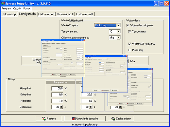
Task: Click the Sensors Setup Utility title bar icon
Action: 3,3
